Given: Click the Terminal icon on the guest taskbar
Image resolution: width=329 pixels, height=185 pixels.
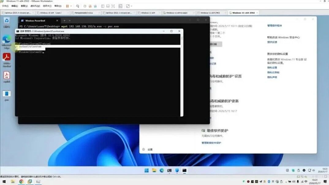Looking at the screenshot, I should [169, 171].
